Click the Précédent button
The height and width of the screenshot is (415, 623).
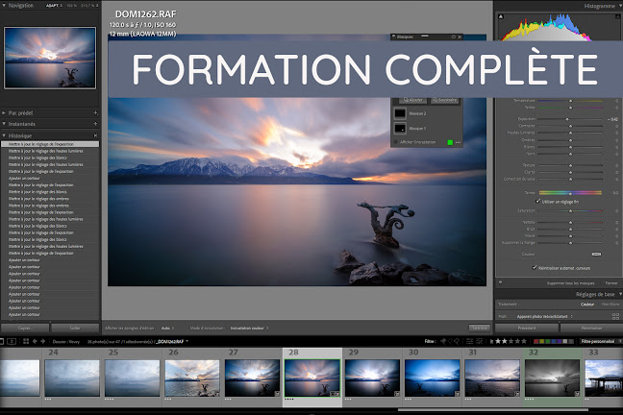pos(527,328)
